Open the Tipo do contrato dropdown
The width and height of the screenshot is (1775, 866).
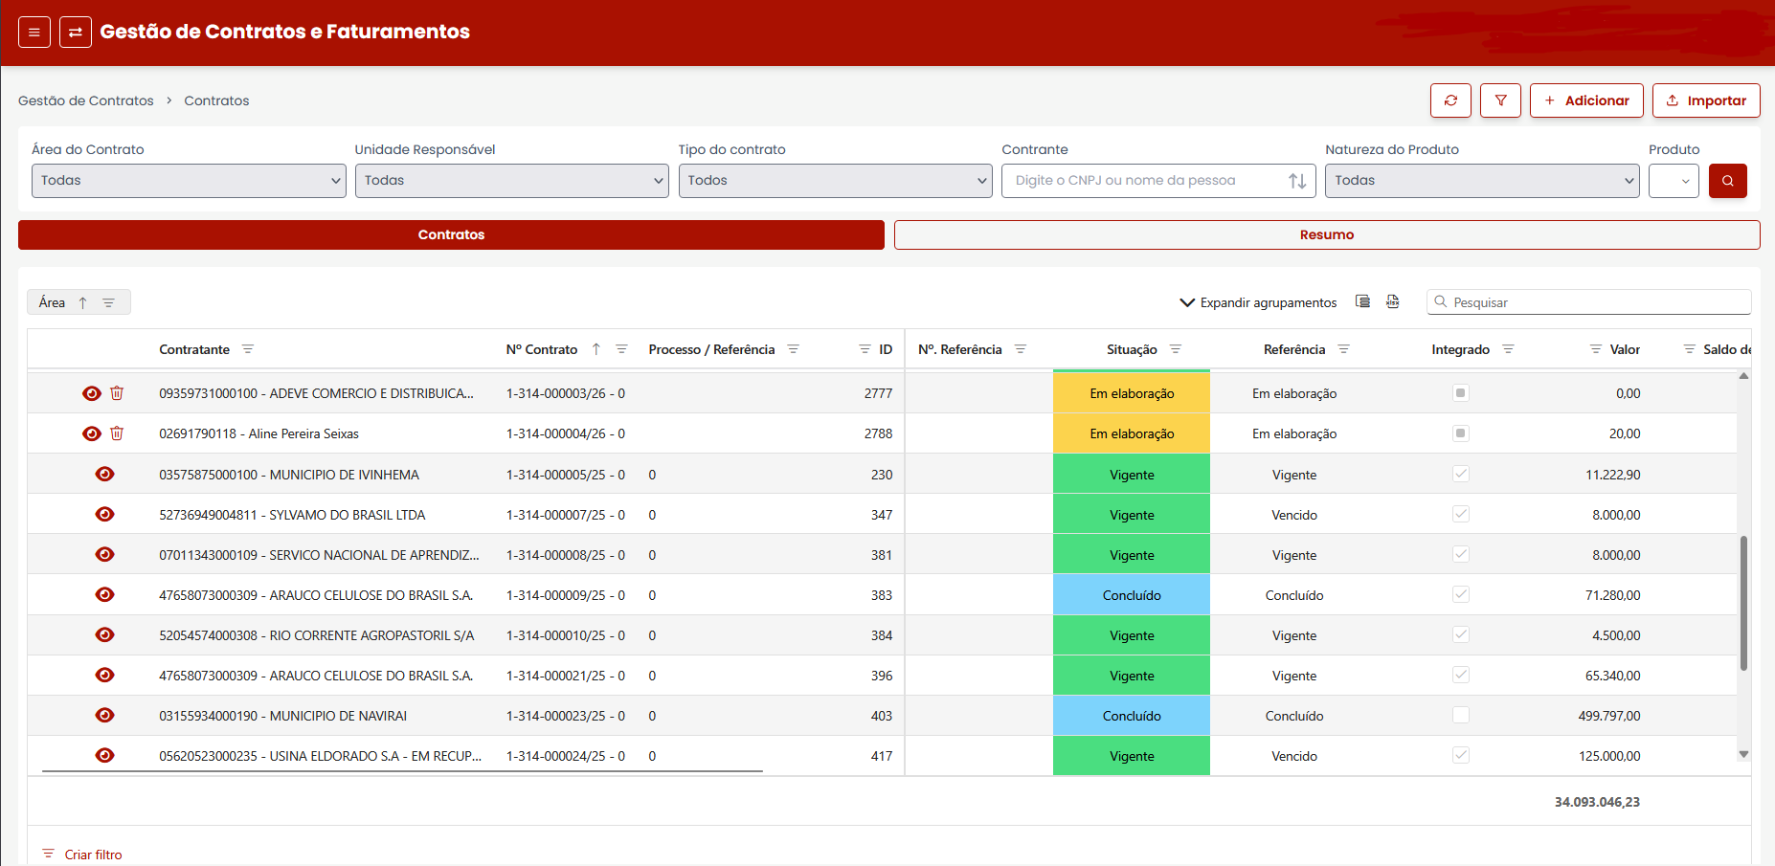[x=835, y=181]
